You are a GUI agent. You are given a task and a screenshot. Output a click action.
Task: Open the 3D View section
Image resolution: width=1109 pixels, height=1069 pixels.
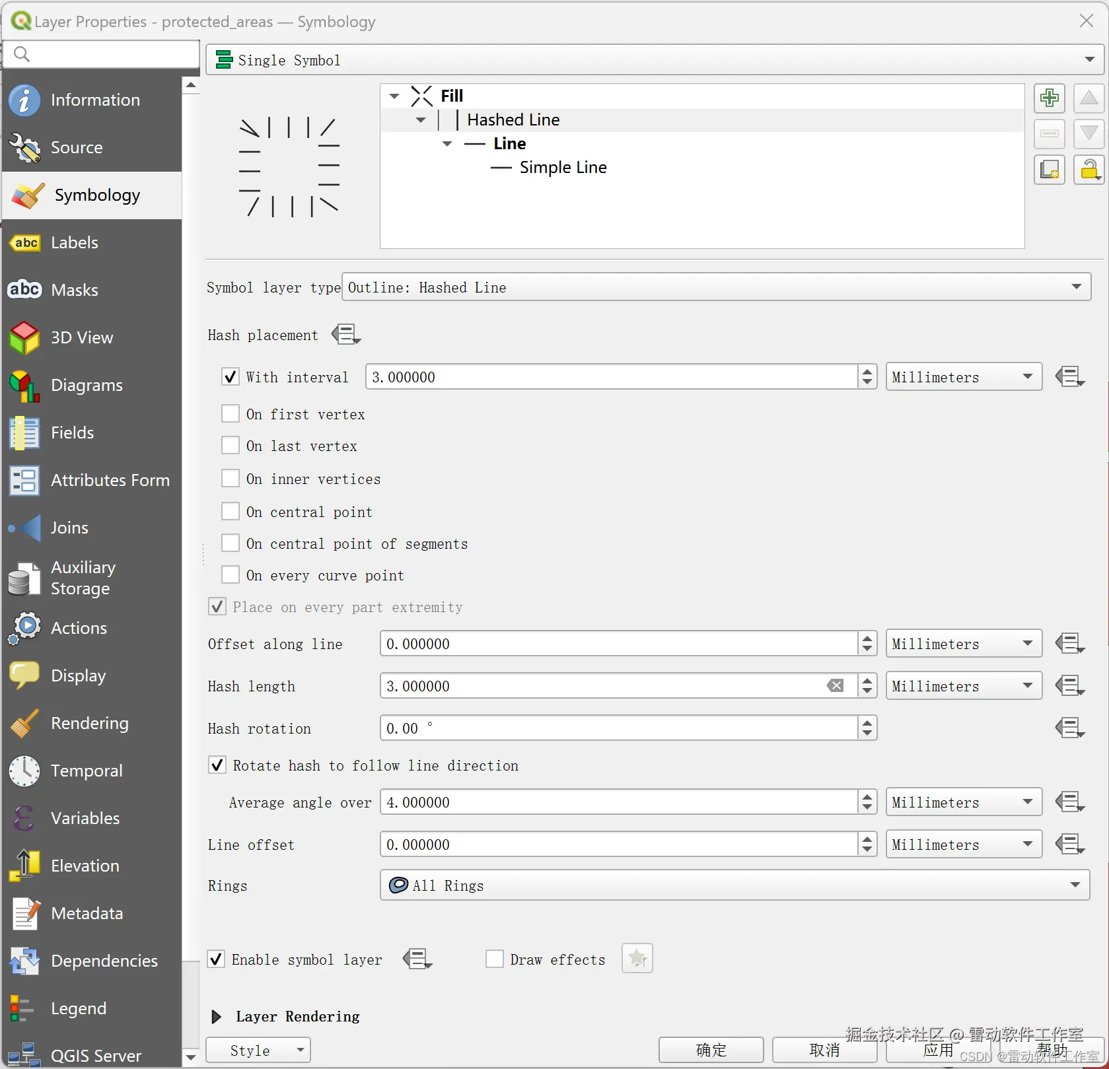click(92, 337)
